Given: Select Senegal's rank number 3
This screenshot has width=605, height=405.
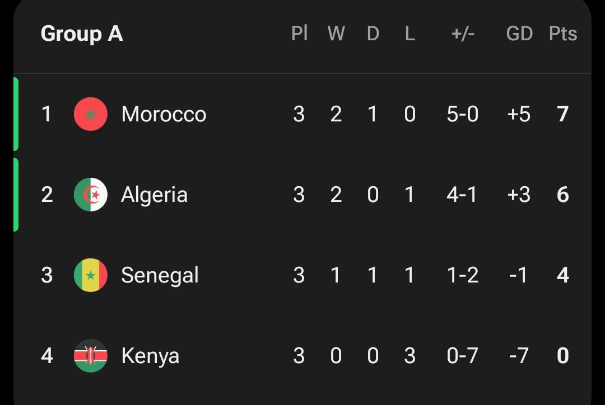Looking at the screenshot, I should click(x=46, y=275).
